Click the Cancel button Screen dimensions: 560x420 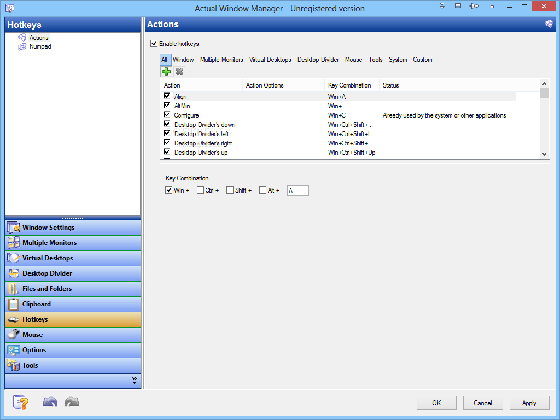(x=483, y=403)
